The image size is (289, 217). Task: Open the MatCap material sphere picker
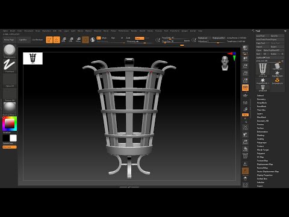click(10, 108)
